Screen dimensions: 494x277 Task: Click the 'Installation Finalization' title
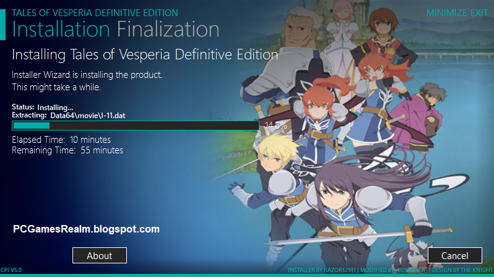click(x=115, y=29)
